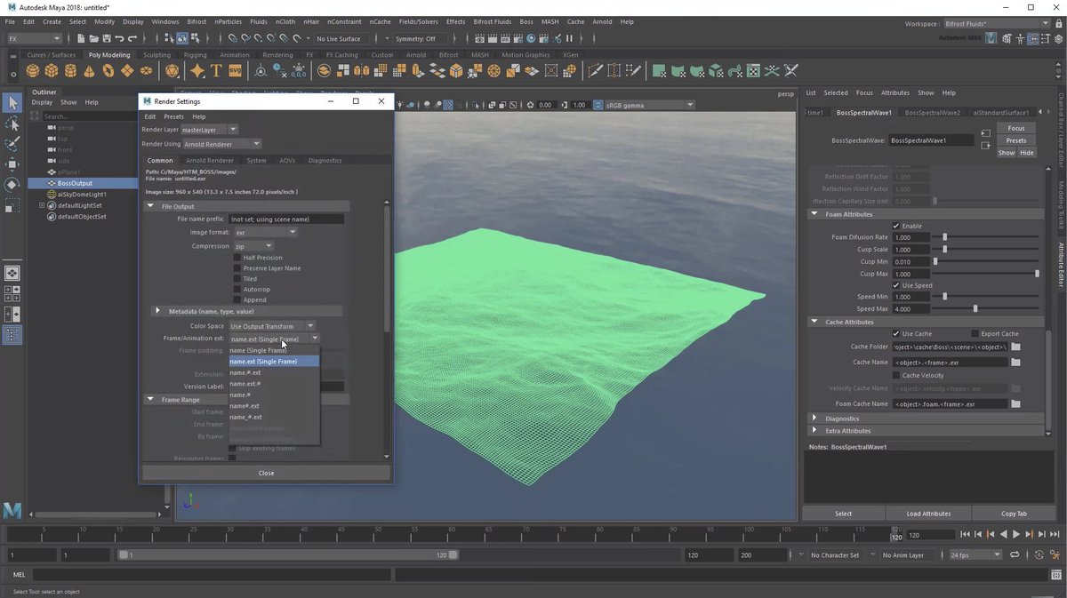1067x598 pixels.
Task: Jump to the end of playback range
Action: 1055,535
